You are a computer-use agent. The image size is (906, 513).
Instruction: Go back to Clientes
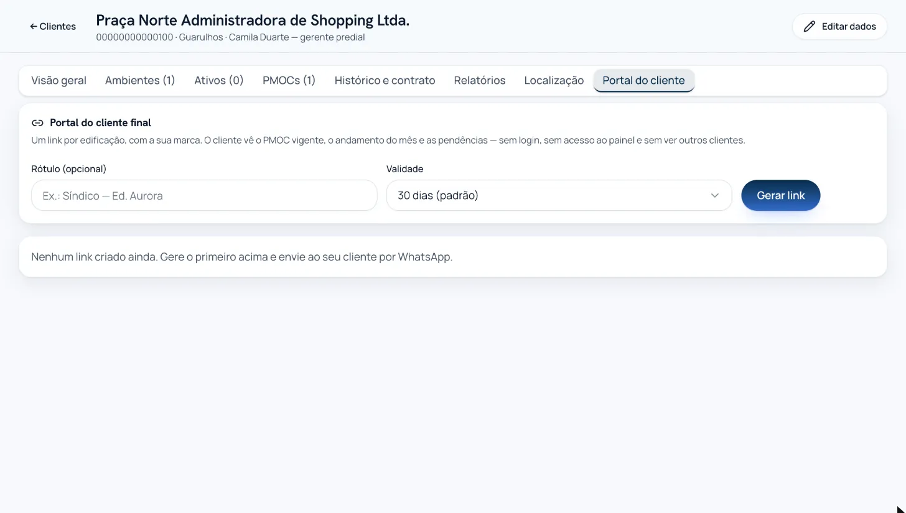tap(53, 26)
